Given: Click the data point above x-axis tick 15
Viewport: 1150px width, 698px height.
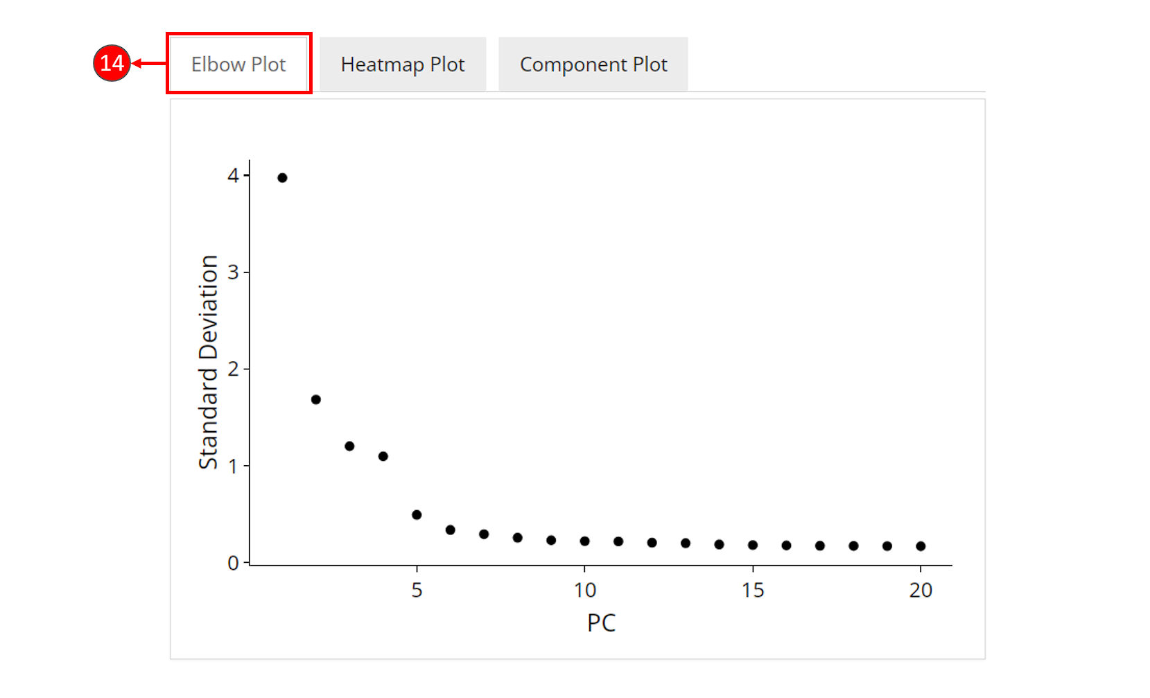Looking at the screenshot, I should [x=753, y=545].
